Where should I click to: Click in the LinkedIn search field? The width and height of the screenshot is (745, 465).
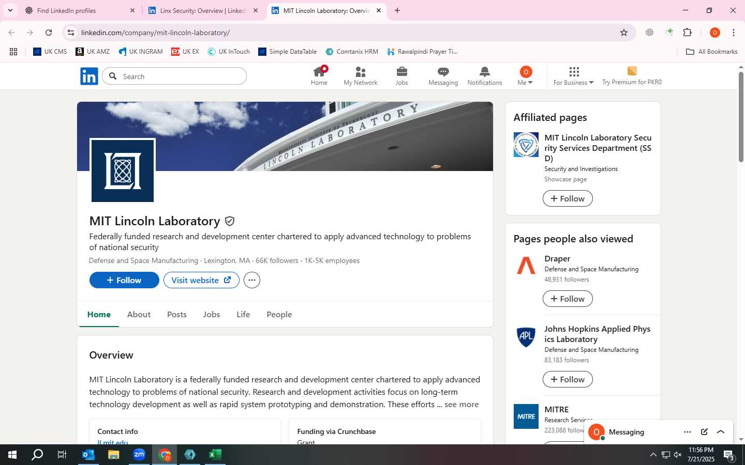(x=174, y=76)
